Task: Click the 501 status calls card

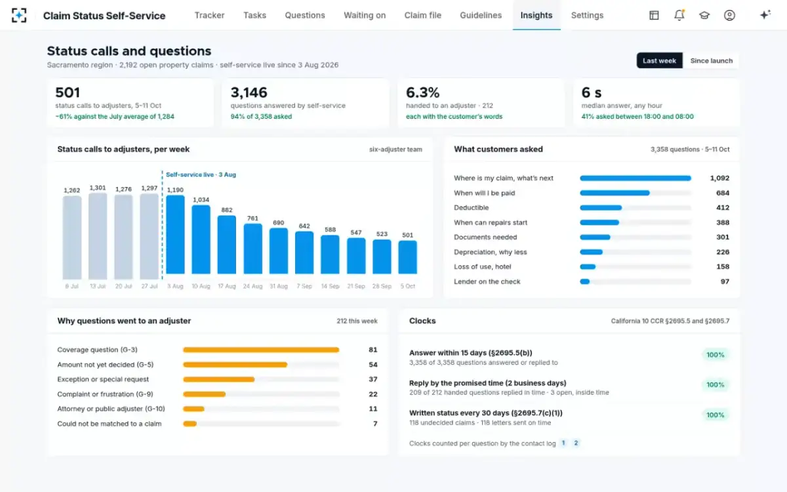Action: pyautogui.click(x=131, y=103)
